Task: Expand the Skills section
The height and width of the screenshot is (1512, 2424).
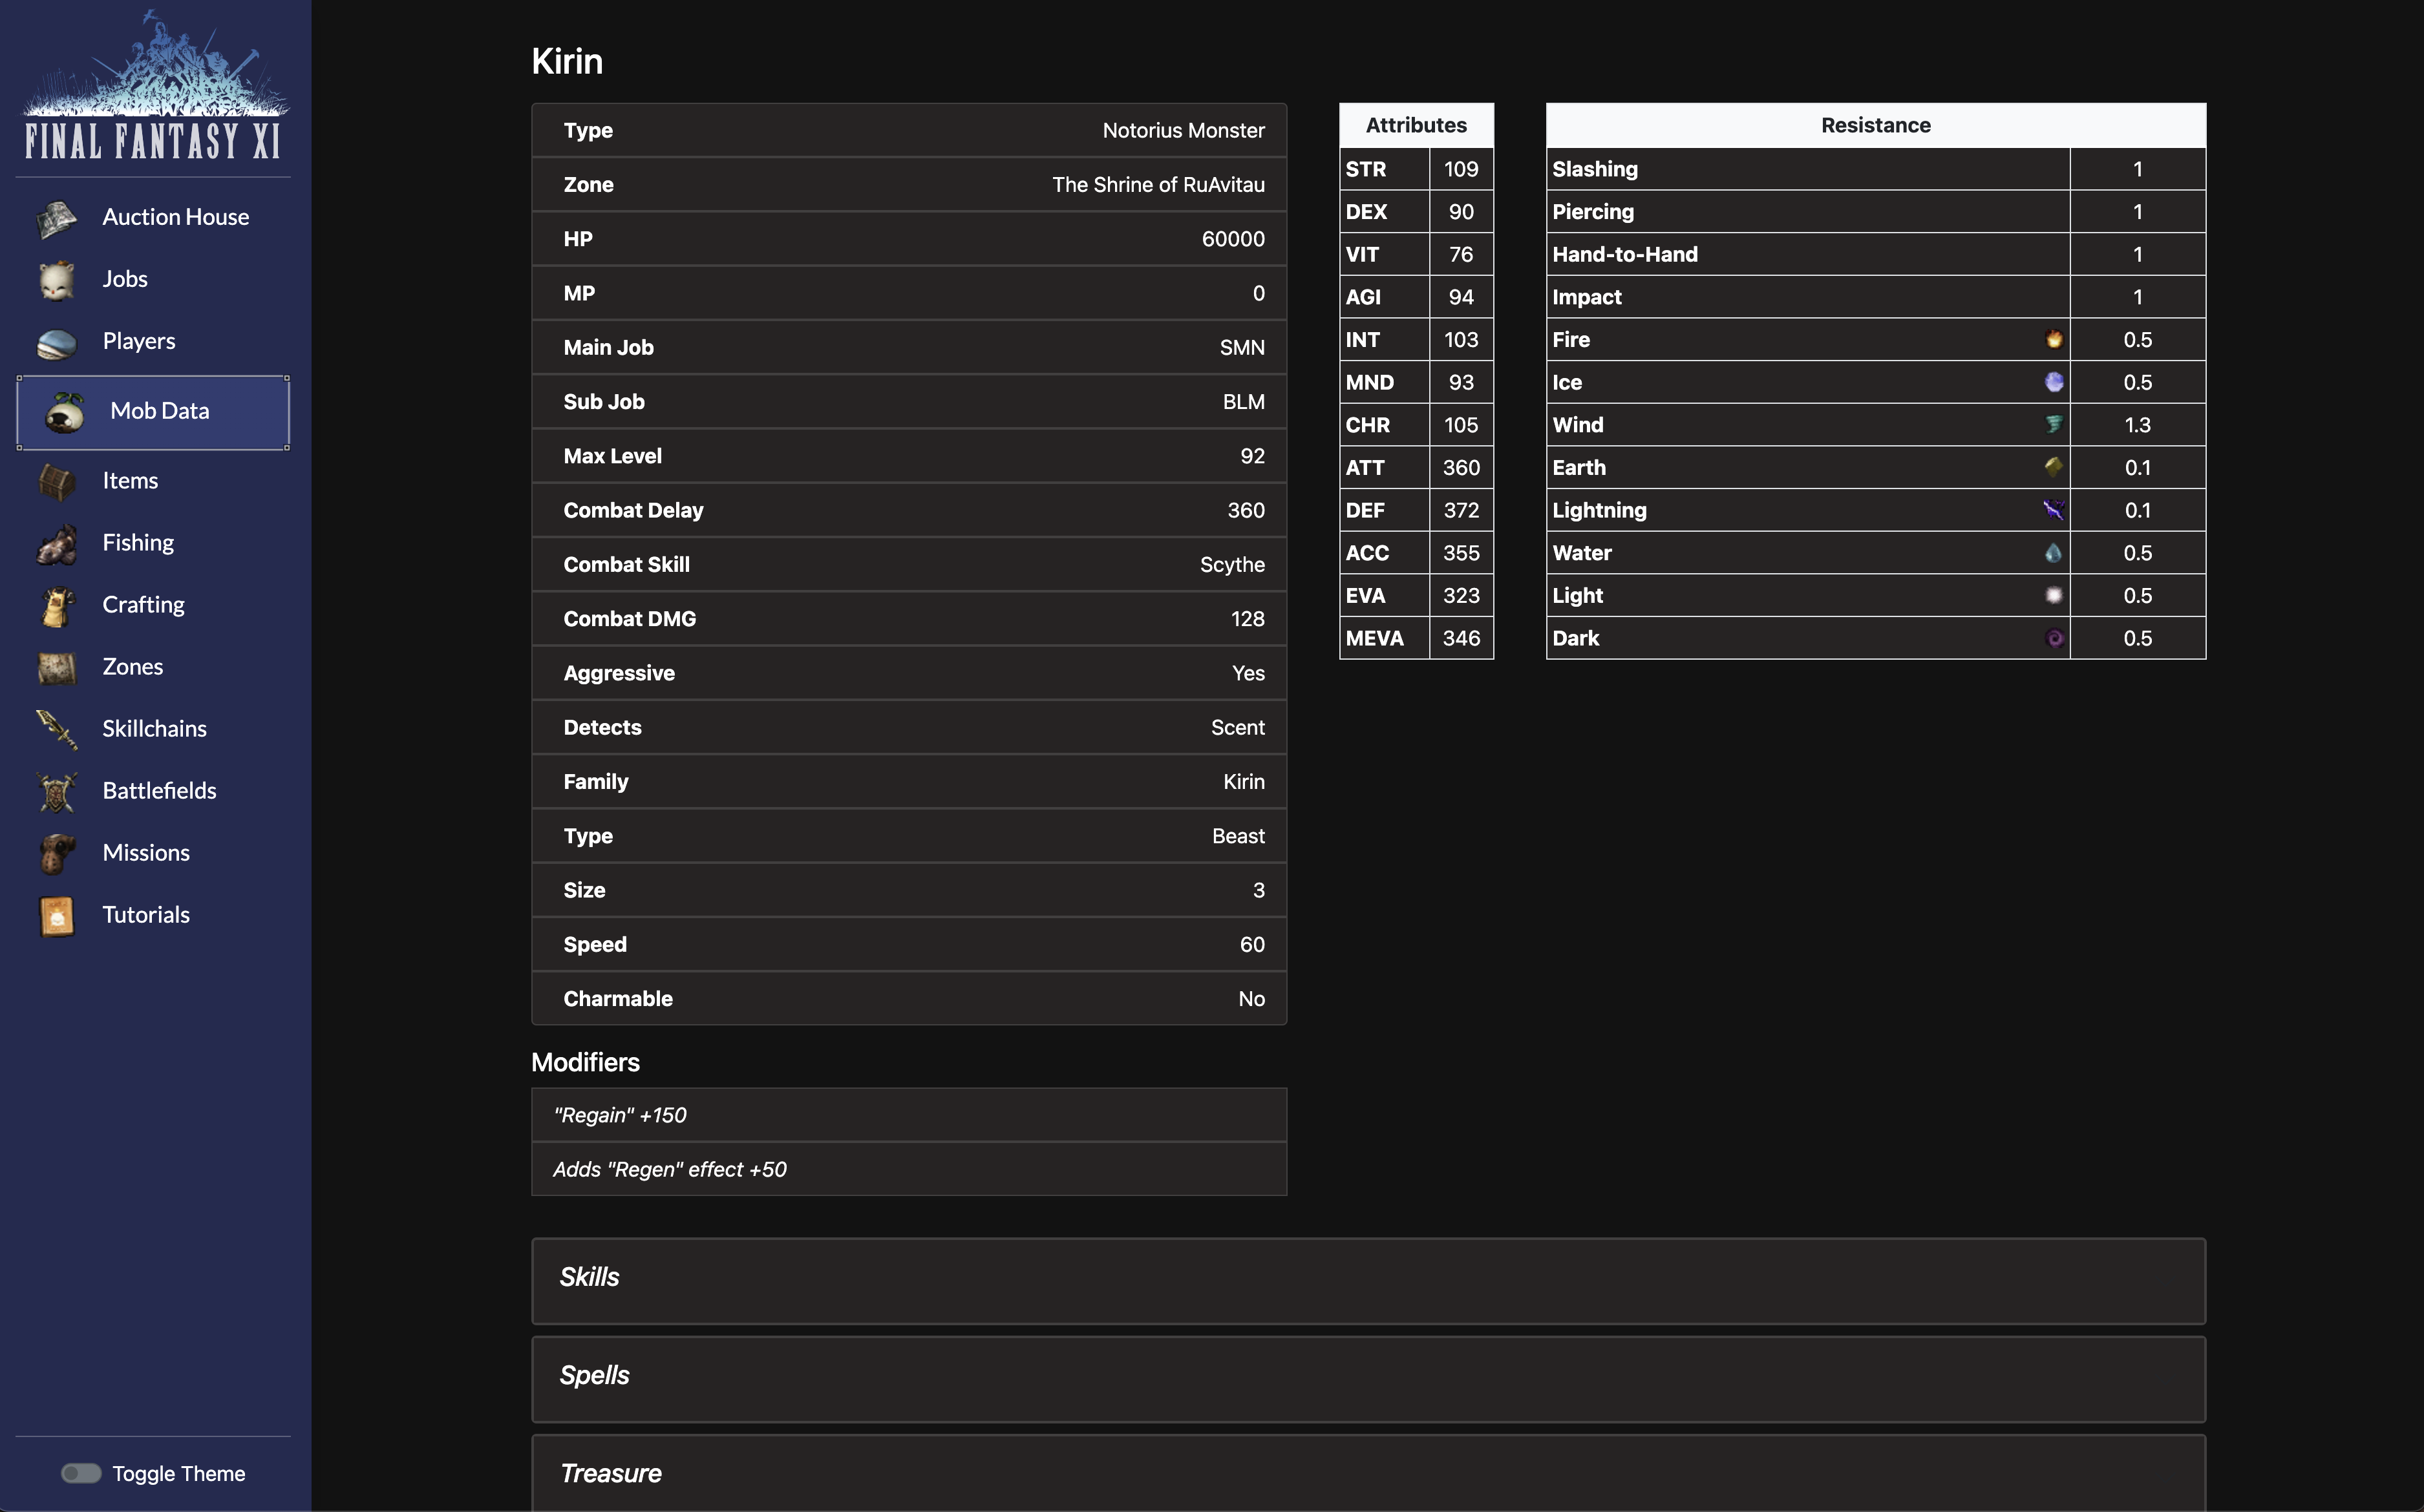Action: 590,1277
